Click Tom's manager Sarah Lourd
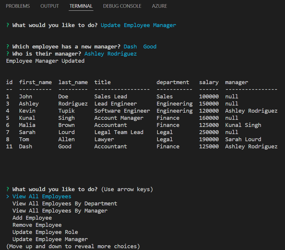 coord(243,139)
